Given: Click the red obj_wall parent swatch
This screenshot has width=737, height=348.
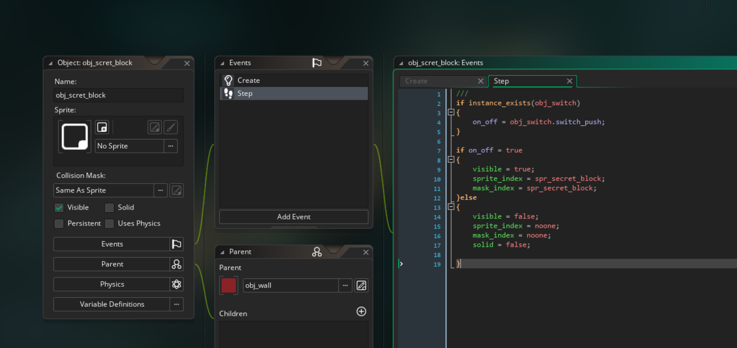Looking at the screenshot, I should (x=229, y=285).
